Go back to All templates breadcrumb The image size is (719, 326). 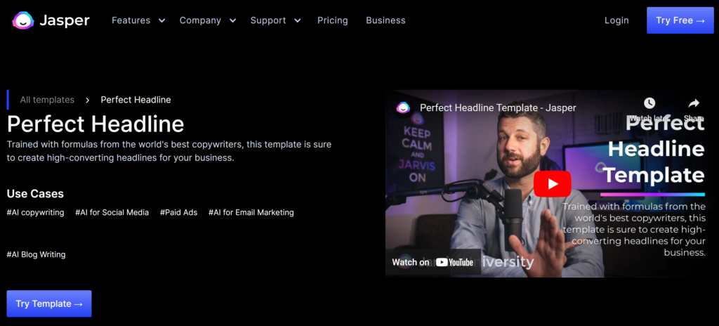tap(47, 100)
